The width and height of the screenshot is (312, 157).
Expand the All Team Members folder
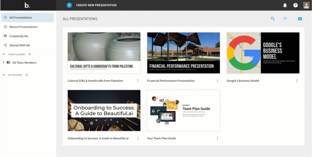4,62
